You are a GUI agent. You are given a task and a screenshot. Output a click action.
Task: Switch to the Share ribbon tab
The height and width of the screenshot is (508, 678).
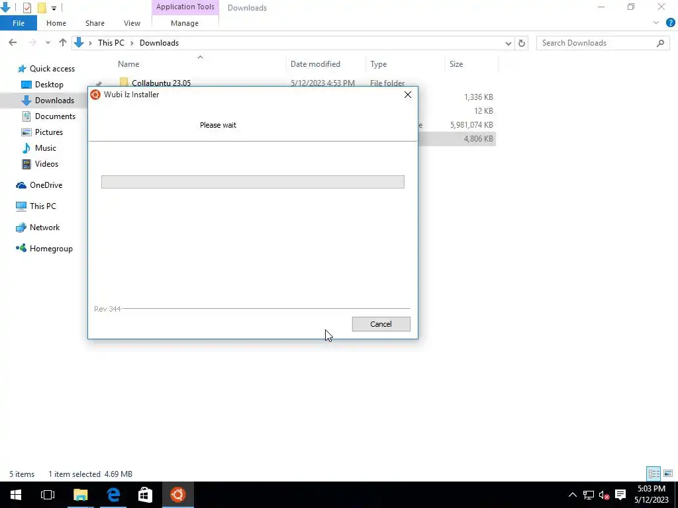(95, 23)
